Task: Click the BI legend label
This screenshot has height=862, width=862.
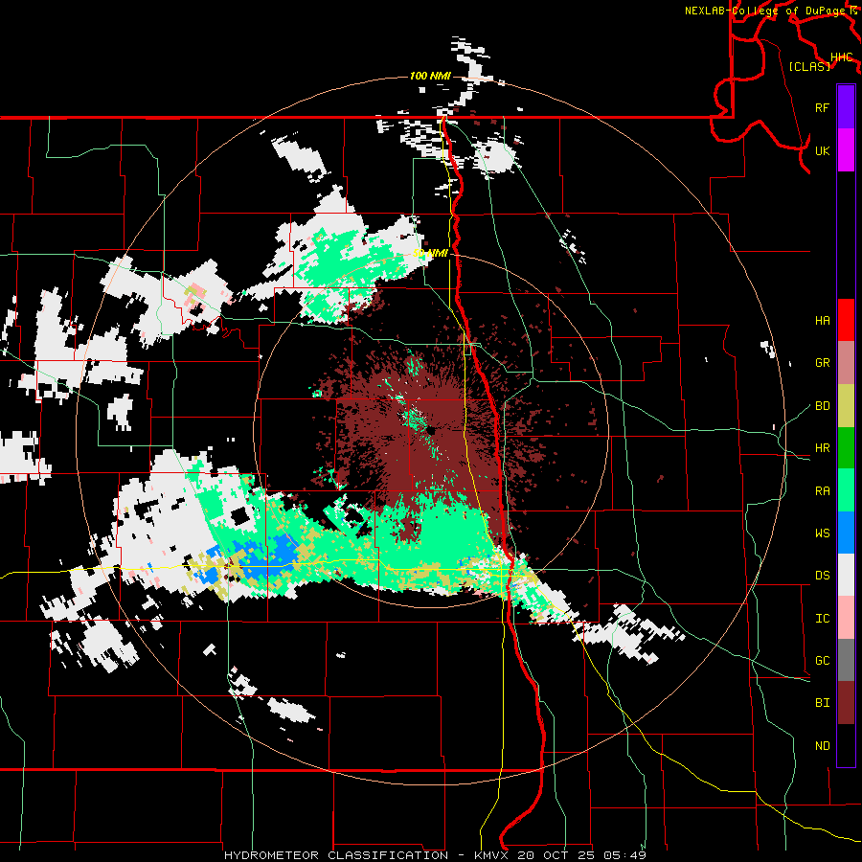Action: point(822,703)
